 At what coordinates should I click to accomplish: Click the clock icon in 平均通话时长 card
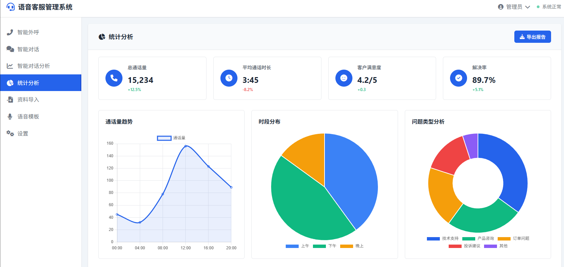229,78
